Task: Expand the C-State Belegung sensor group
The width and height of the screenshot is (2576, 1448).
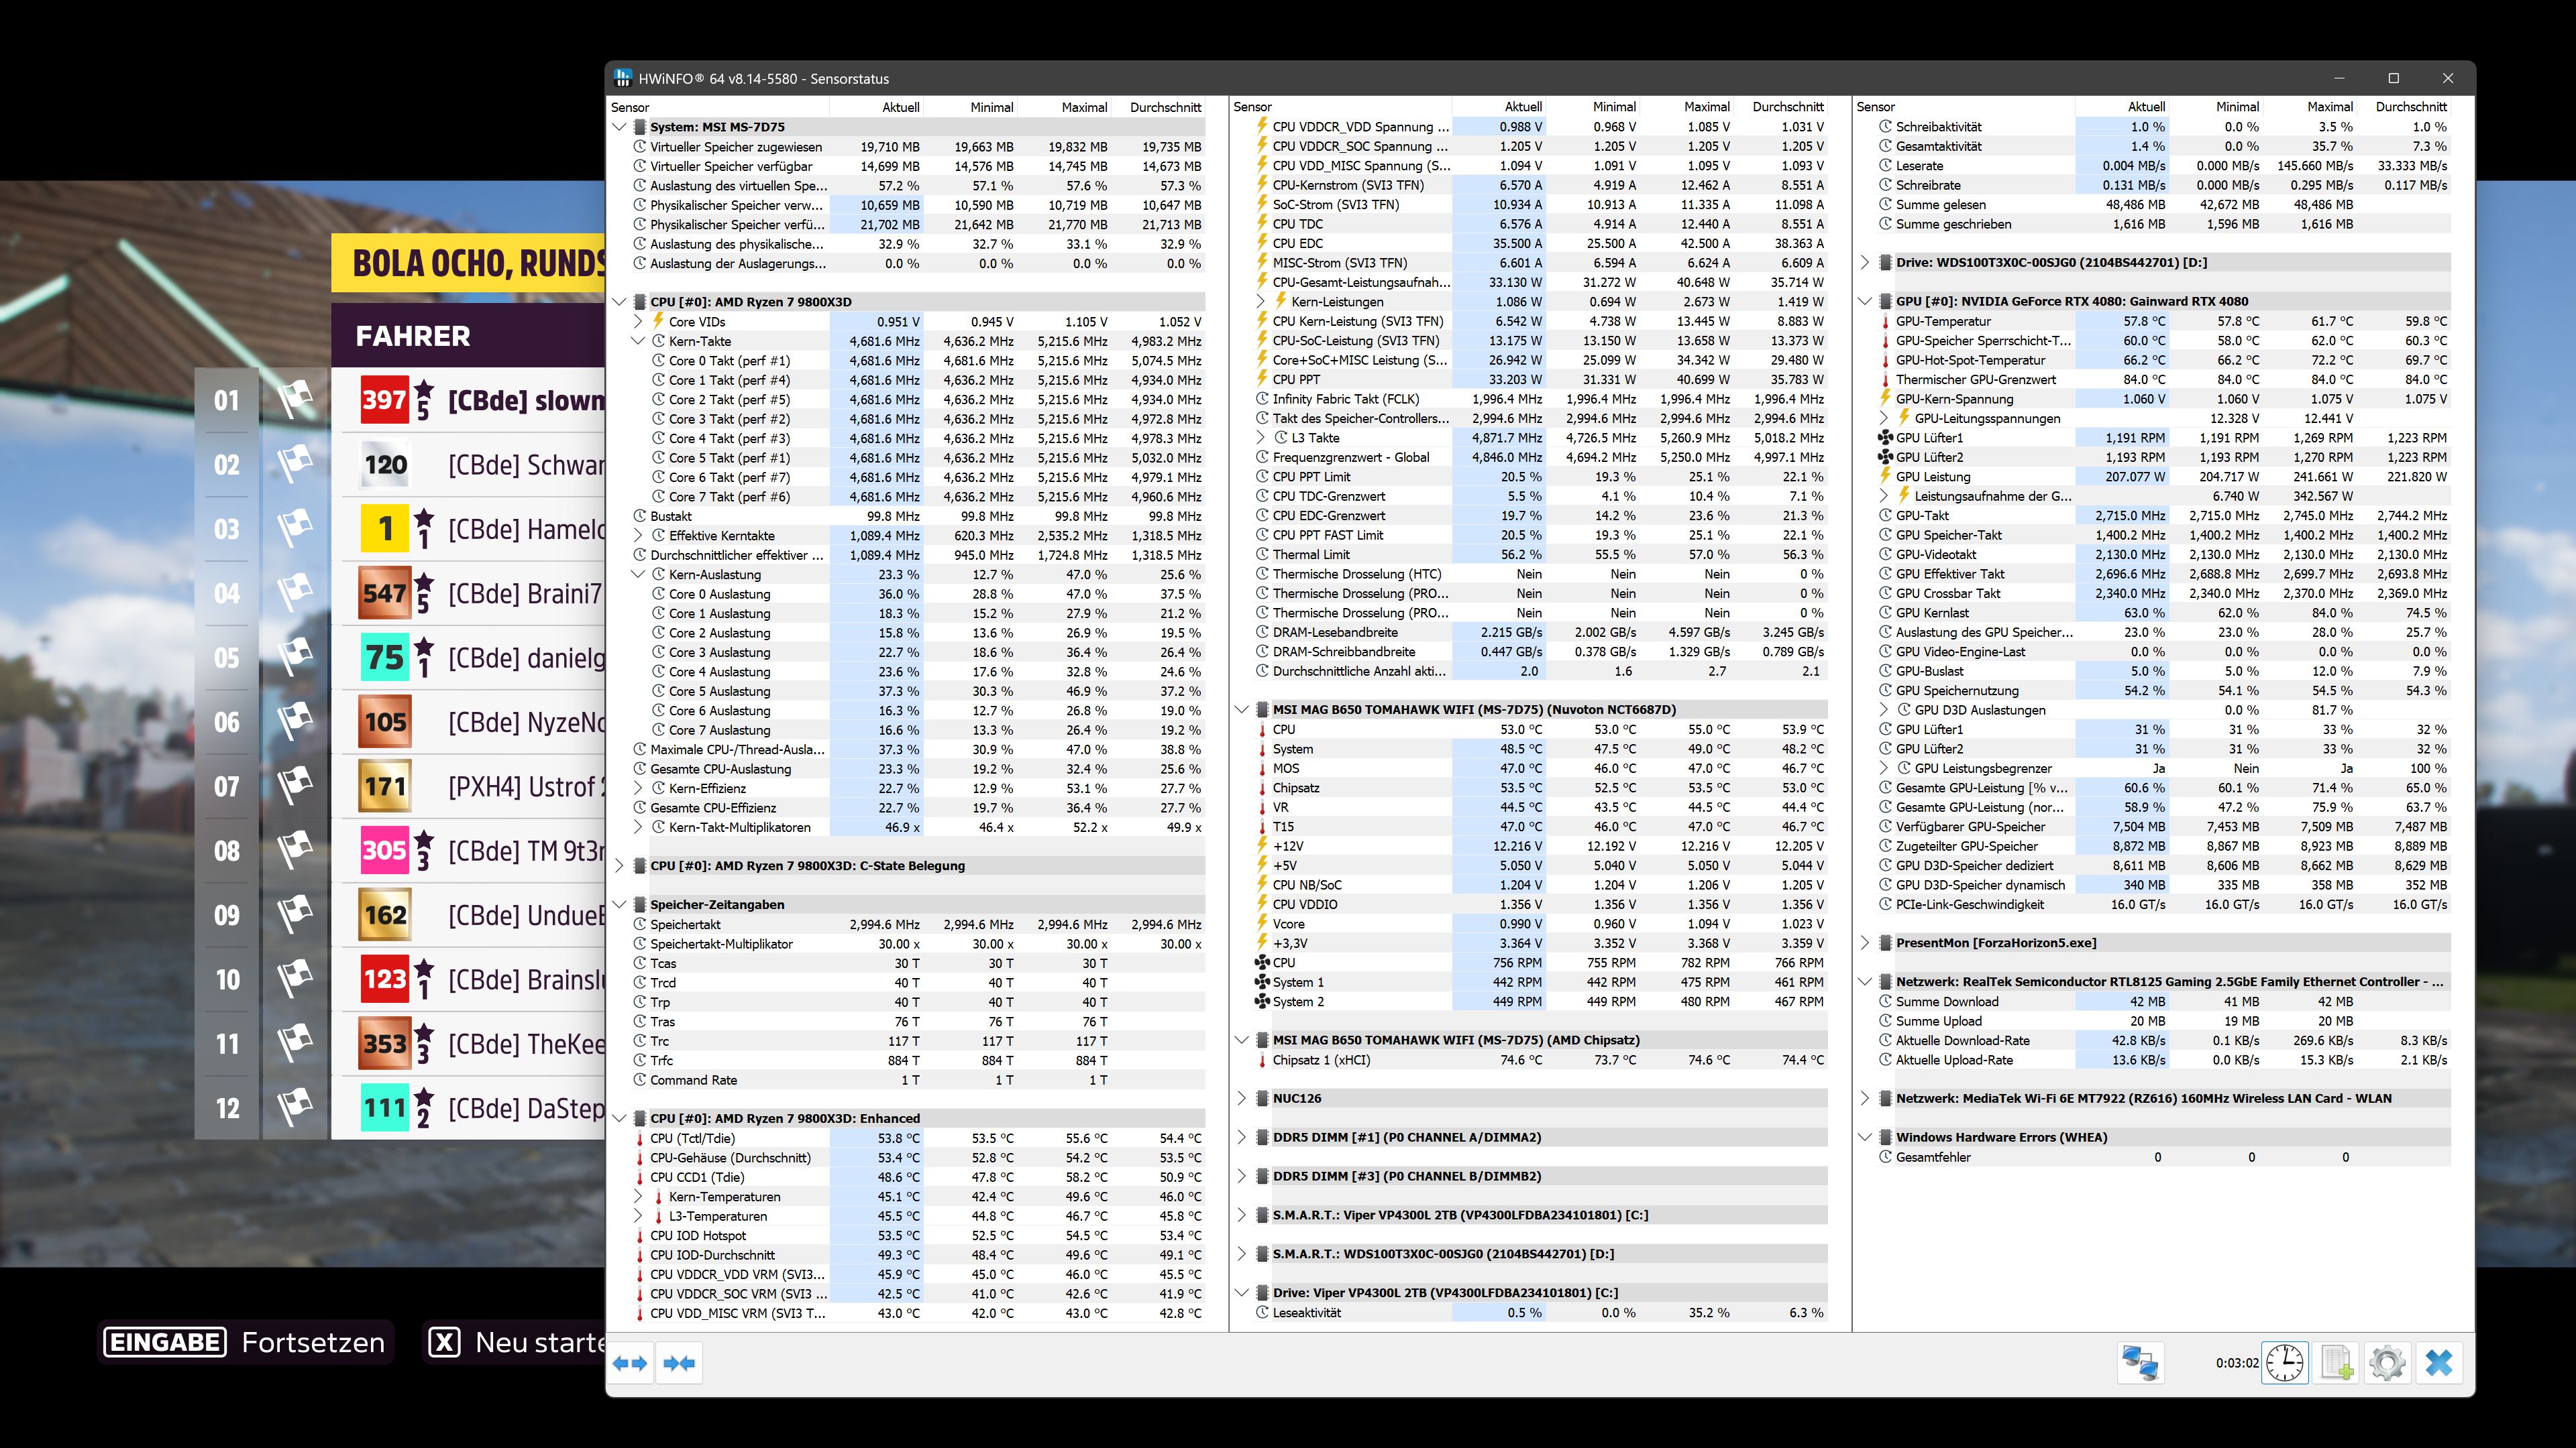Action: pos(619,865)
